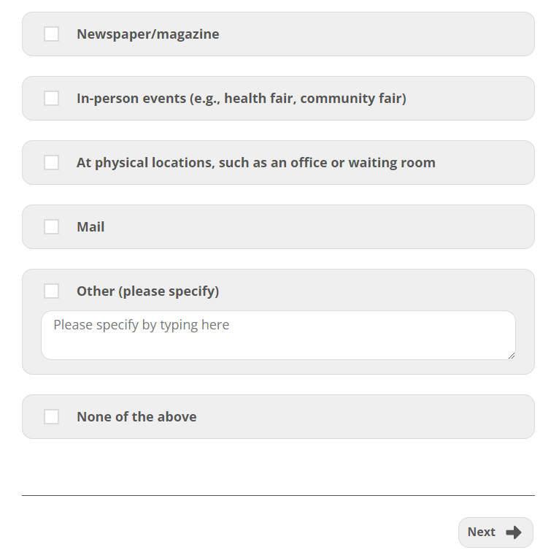
Task: Click the text area resize handle
Action: click(511, 355)
